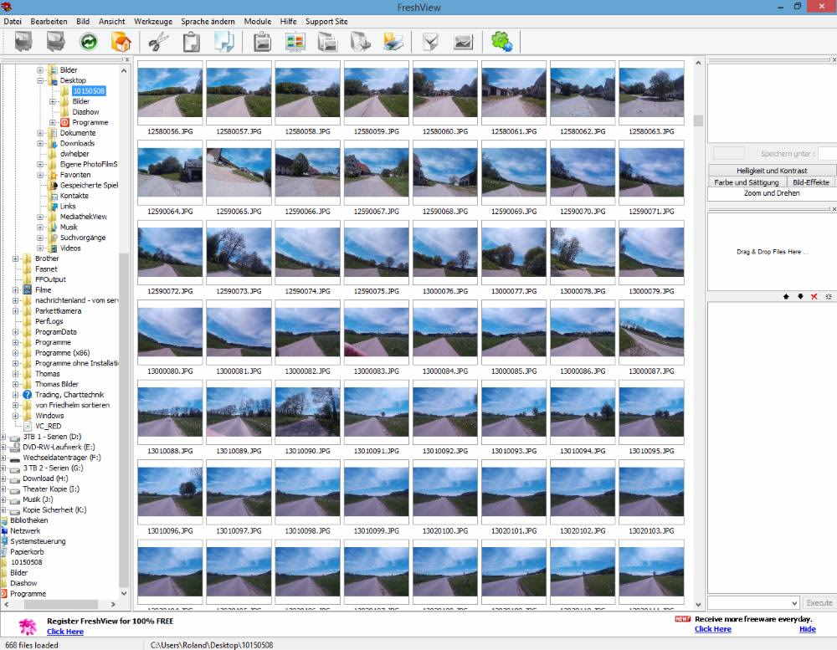Click the green gear settings icon

pos(501,41)
